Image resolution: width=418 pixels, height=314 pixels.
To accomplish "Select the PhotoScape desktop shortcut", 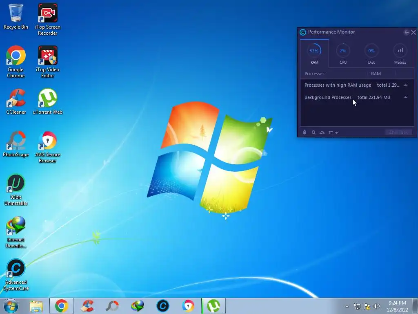I will click(16, 144).
